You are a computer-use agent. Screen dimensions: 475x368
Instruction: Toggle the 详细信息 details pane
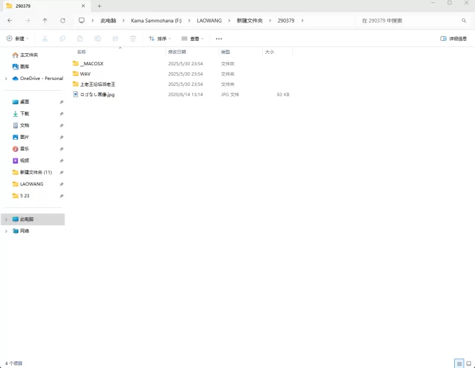tap(454, 39)
